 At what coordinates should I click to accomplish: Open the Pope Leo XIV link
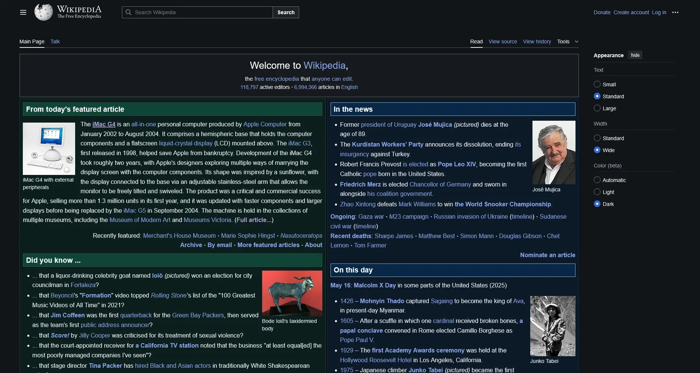[457, 164]
